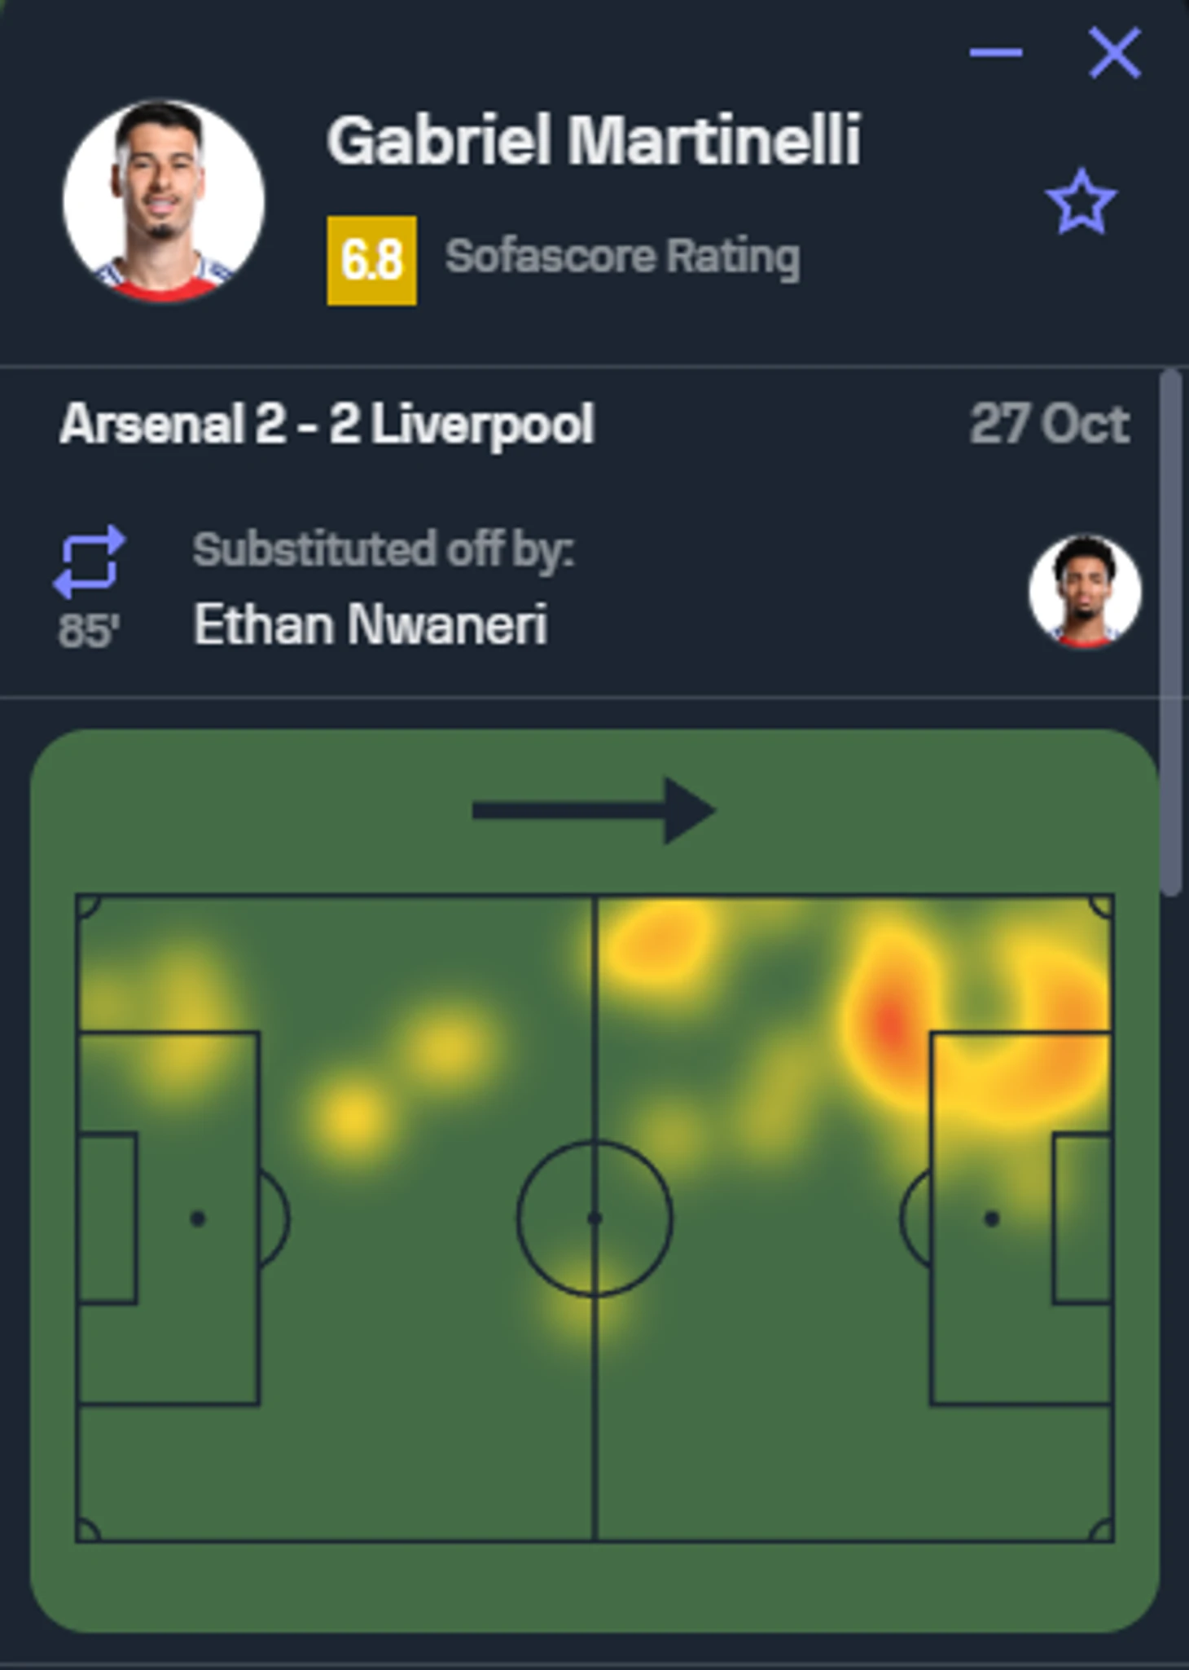Open Gabriel Martinelli's profile photo
This screenshot has height=1670, width=1189.
[x=163, y=201]
